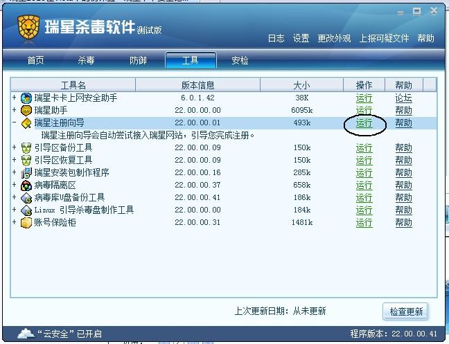Switch to the 防御 tab
Viewport: 449px width, 344px height.
click(138, 60)
